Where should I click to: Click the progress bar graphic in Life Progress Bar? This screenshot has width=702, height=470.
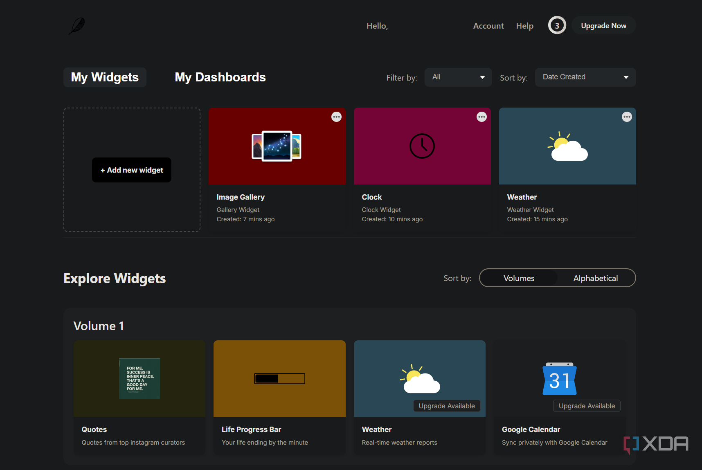(x=279, y=378)
